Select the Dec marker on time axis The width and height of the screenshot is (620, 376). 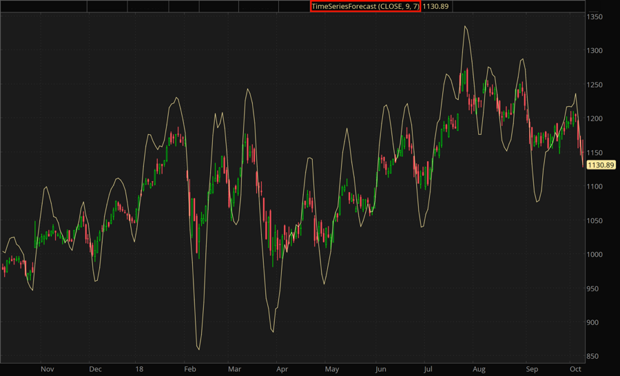point(95,369)
